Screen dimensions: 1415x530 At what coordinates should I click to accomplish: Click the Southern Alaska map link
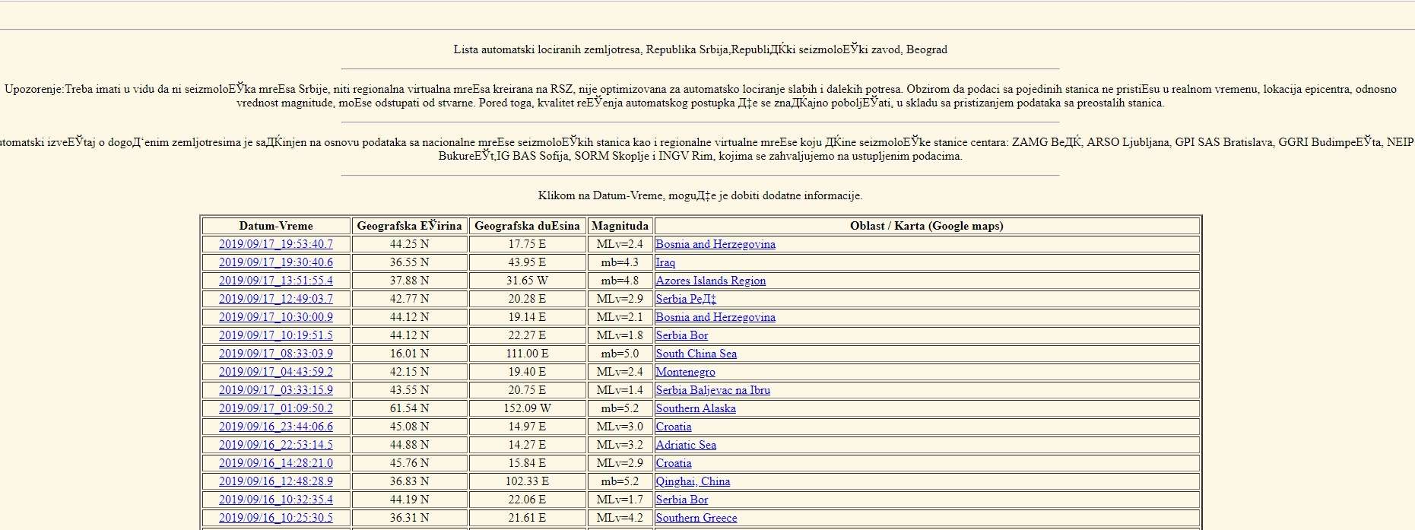(x=696, y=408)
